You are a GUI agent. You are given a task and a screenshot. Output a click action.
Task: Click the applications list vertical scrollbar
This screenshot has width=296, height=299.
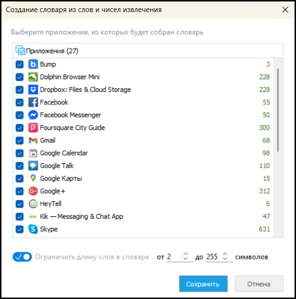click(278, 110)
